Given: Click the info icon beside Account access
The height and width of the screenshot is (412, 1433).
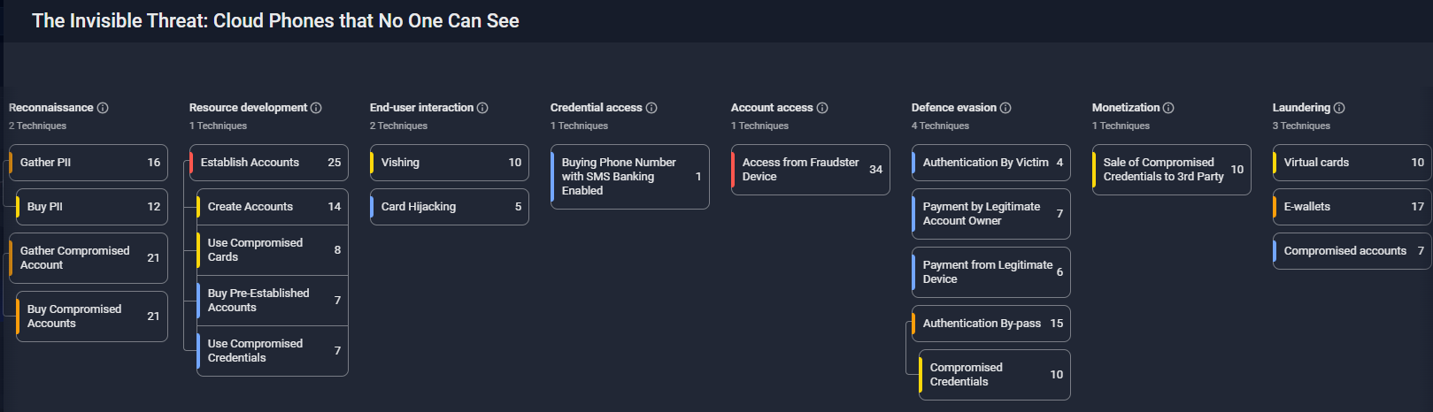Looking at the screenshot, I should pyautogui.click(x=822, y=108).
